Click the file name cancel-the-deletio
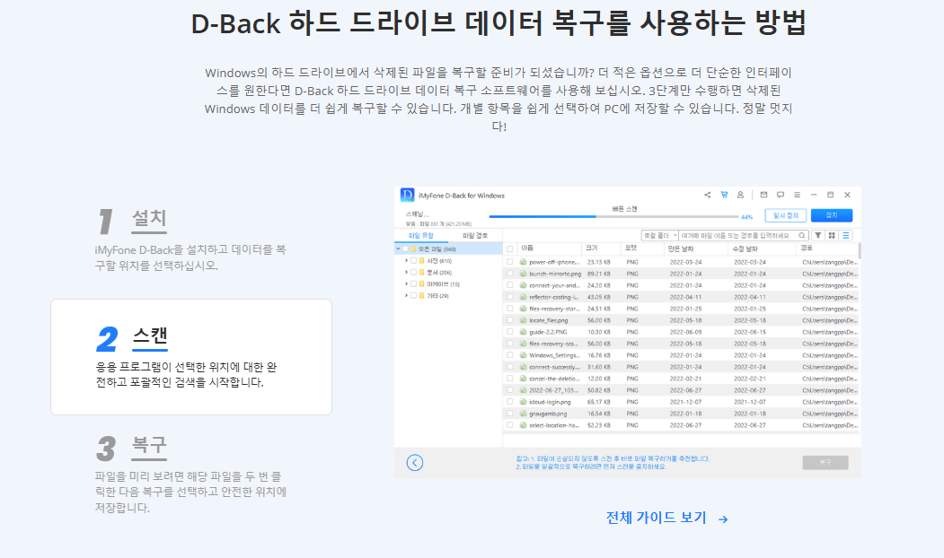Screen dimensions: 944x558 click(x=554, y=379)
